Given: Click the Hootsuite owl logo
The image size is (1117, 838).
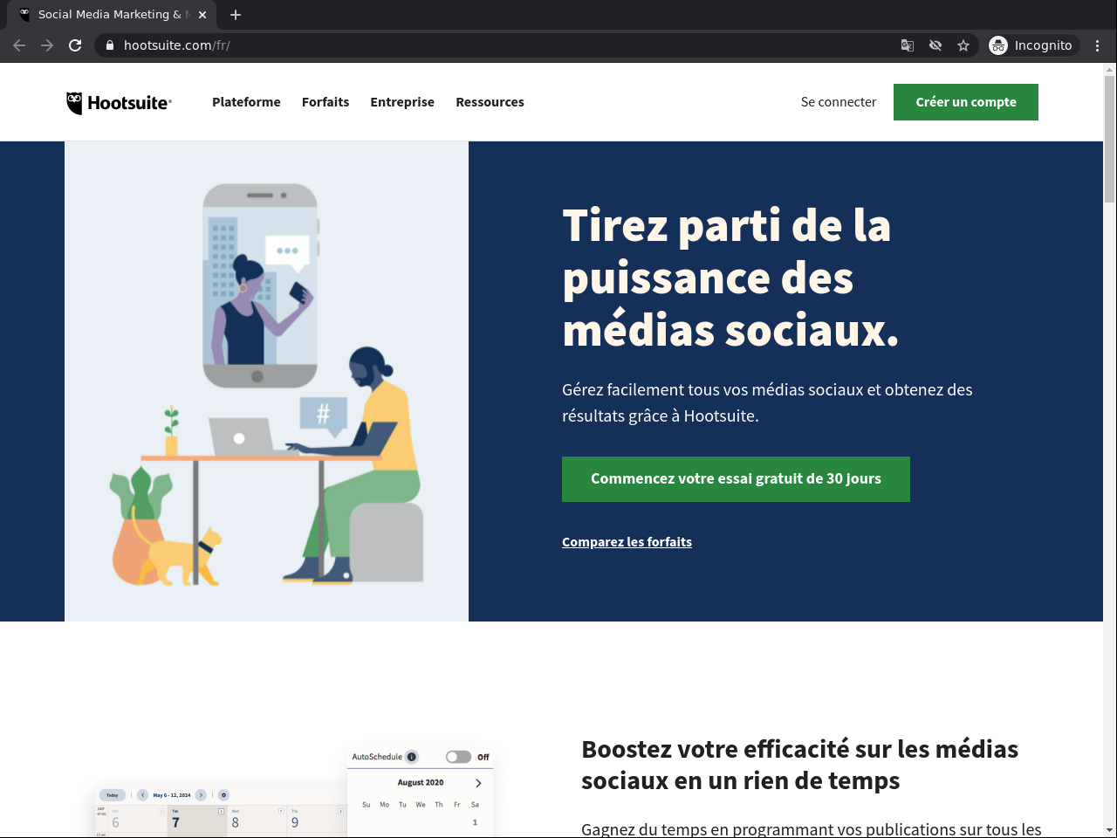Looking at the screenshot, I should 119,103.
